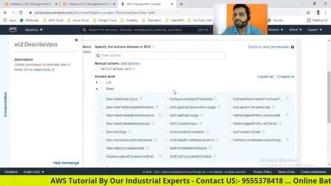Click help icon next to GetLaunchTemplateData
Viewport: 331px width, 186px height.
pos(274,107)
